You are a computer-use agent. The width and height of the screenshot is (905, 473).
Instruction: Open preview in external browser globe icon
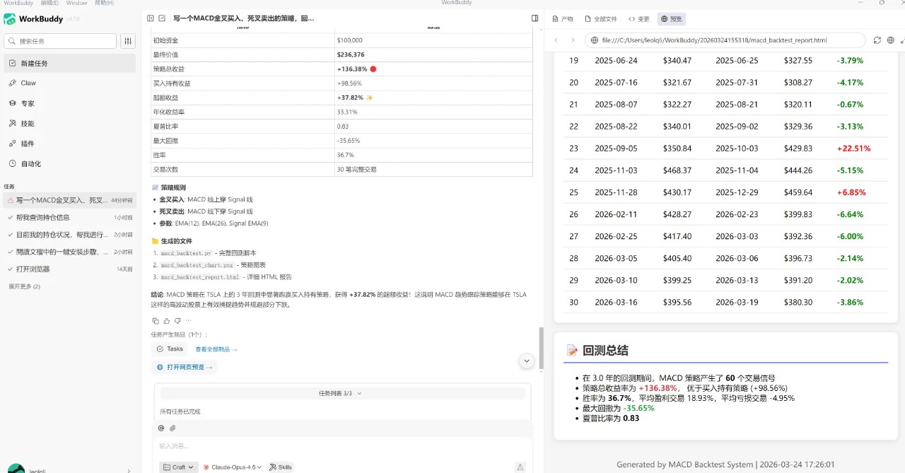(x=891, y=40)
